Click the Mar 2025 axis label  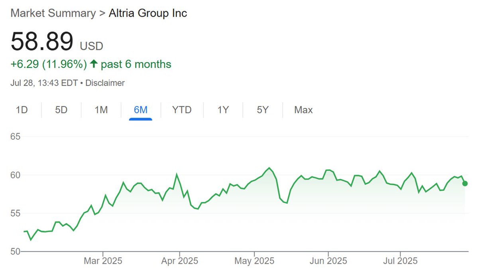[x=103, y=261]
